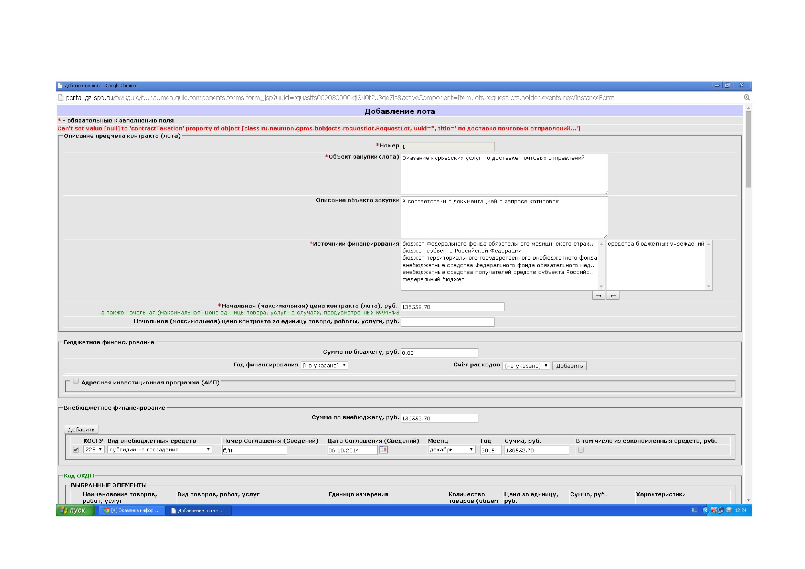
Task: Click the page vertical scrollbar thumb
Action: tap(748, 149)
